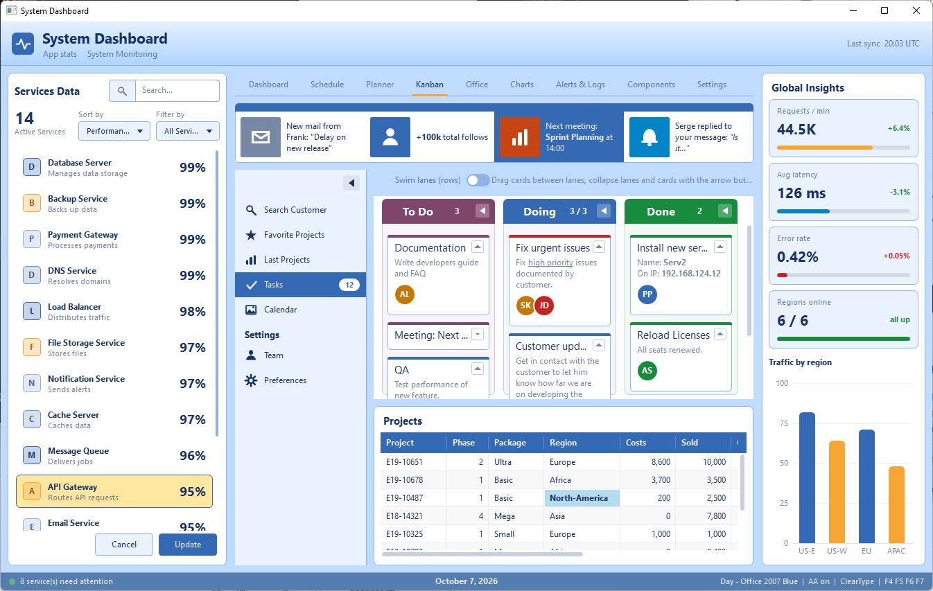Screen dimensions: 933x591
Task: Open the Team settings entry
Action: [x=300, y=355]
